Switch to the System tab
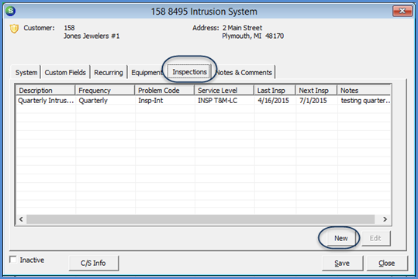This screenshot has height=279, width=418. pyautogui.click(x=26, y=73)
